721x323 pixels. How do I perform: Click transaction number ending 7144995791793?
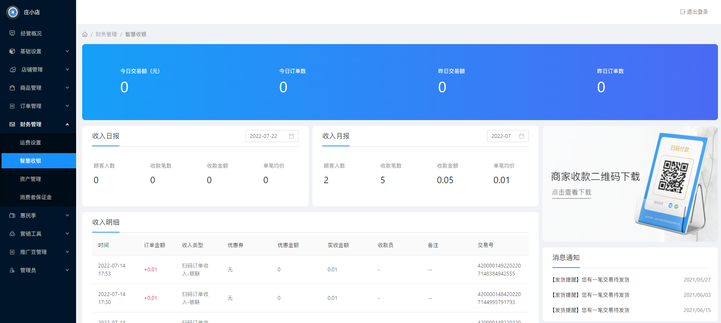[499, 298]
